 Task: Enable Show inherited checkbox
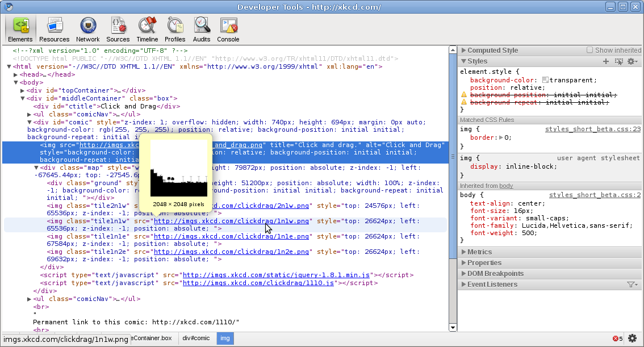click(x=590, y=50)
